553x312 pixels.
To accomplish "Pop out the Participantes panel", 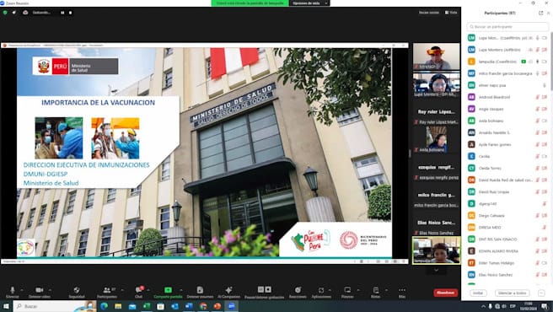I will click(x=540, y=13).
